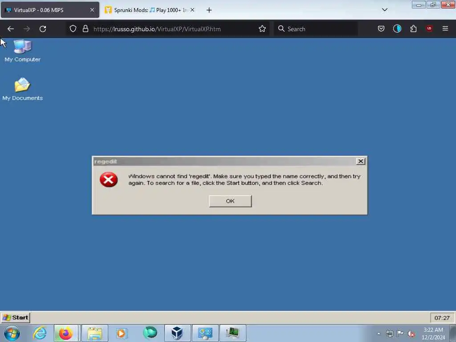Click the VirtualXP taskbar clock 07:27

pyautogui.click(x=442, y=318)
